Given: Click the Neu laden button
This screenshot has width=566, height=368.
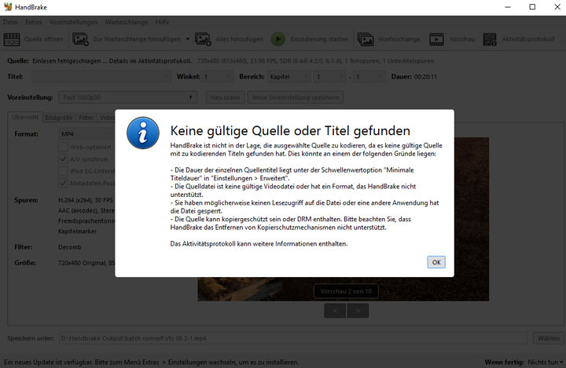Looking at the screenshot, I should pyautogui.click(x=226, y=97).
